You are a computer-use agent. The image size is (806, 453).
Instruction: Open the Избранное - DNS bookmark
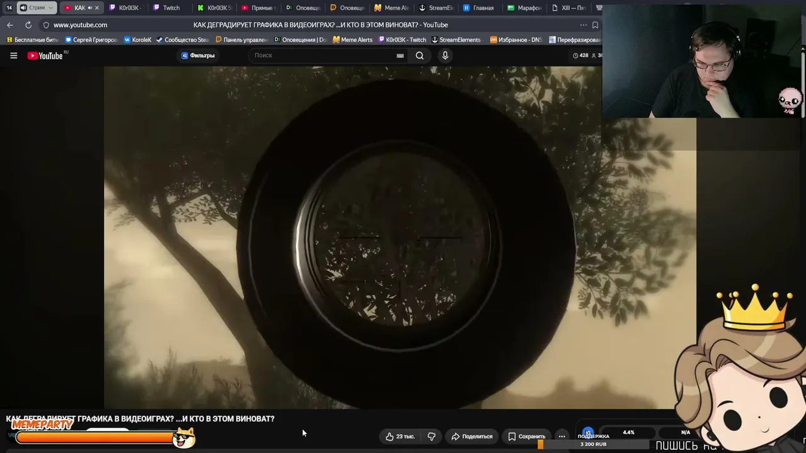point(516,40)
